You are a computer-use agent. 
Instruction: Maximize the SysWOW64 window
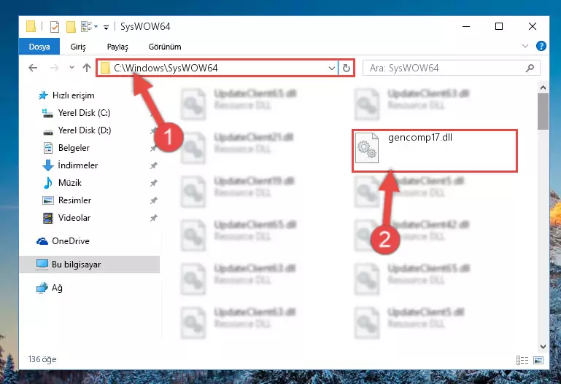coord(499,26)
